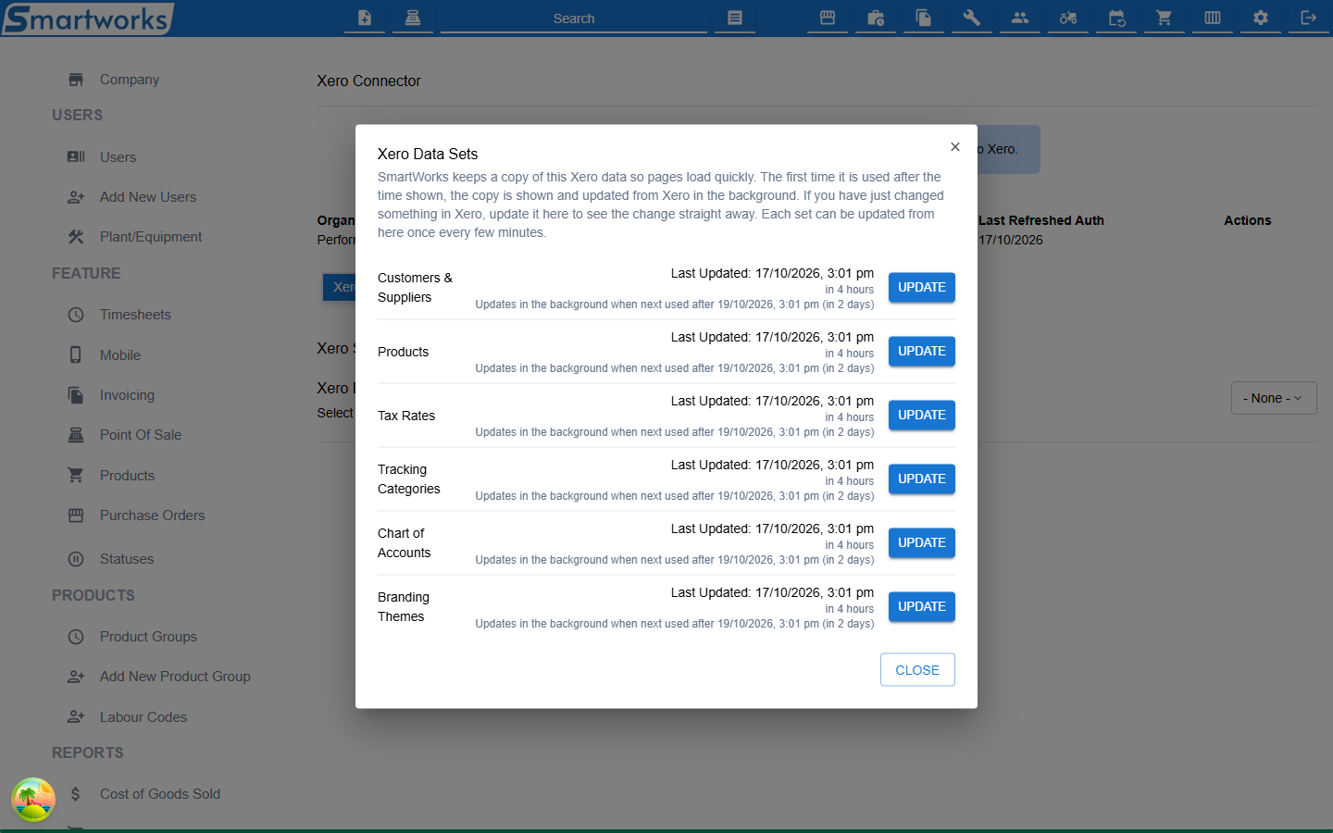Click the briefcase with clock icon
Viewport: 1333px width, 833px height.
click(876, 18)
